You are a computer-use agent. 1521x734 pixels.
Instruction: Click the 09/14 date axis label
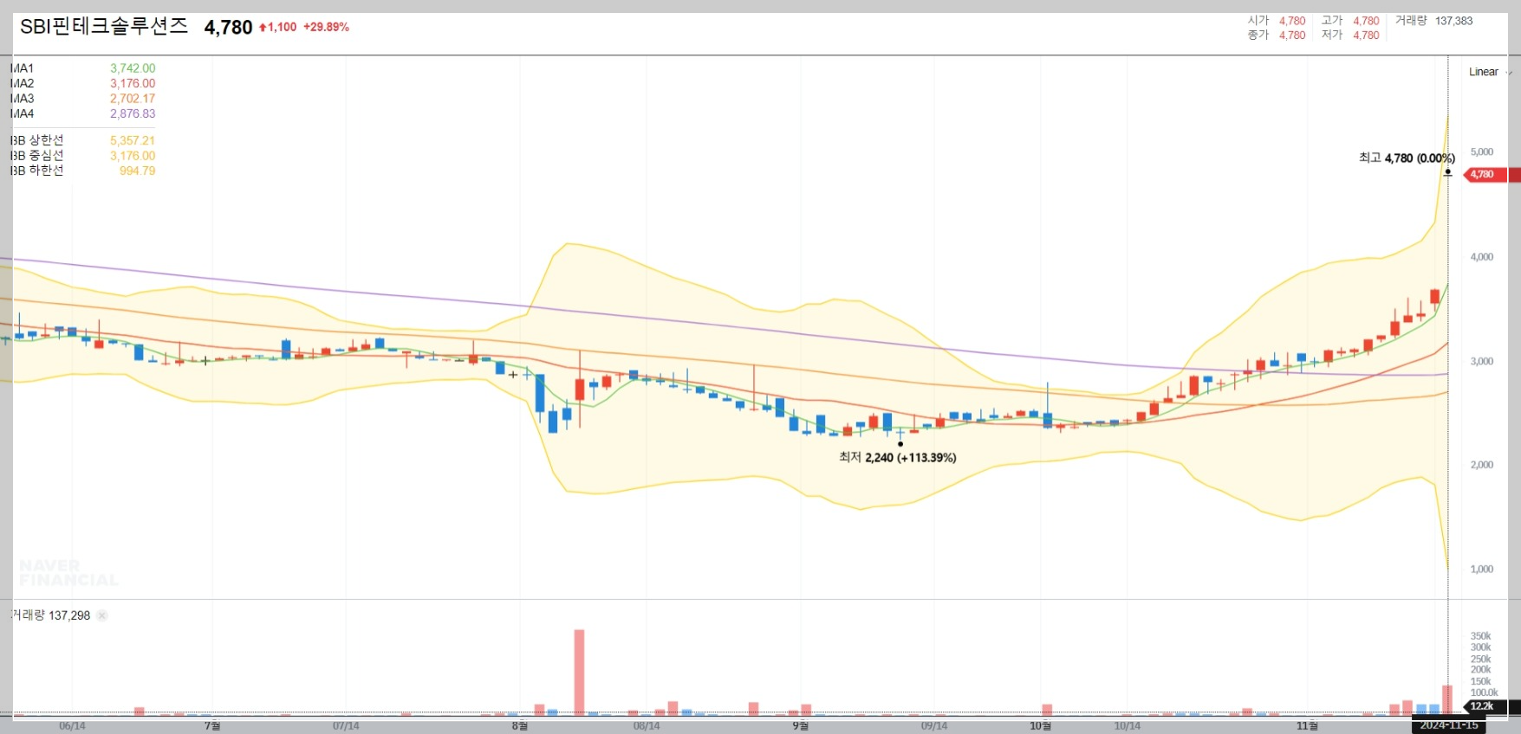(x=933, y=726)
